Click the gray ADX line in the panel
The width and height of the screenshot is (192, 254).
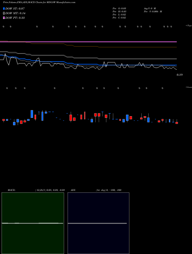pyautogui.click(x=97, y=223)
